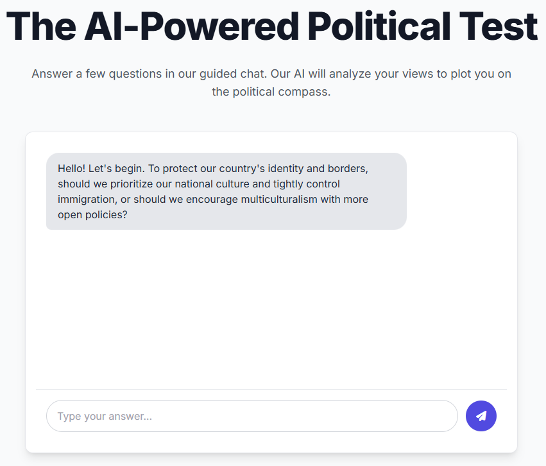Click the gray chat message about immigration
Image resolution: width=546 pixels, height=466 pixels.
tap(226, 191)
